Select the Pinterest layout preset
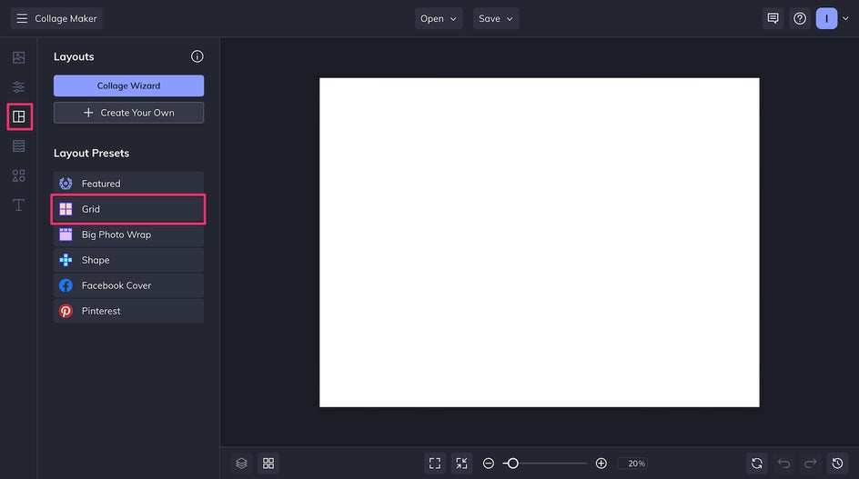 pyautogui.click(x=128, y=311)
